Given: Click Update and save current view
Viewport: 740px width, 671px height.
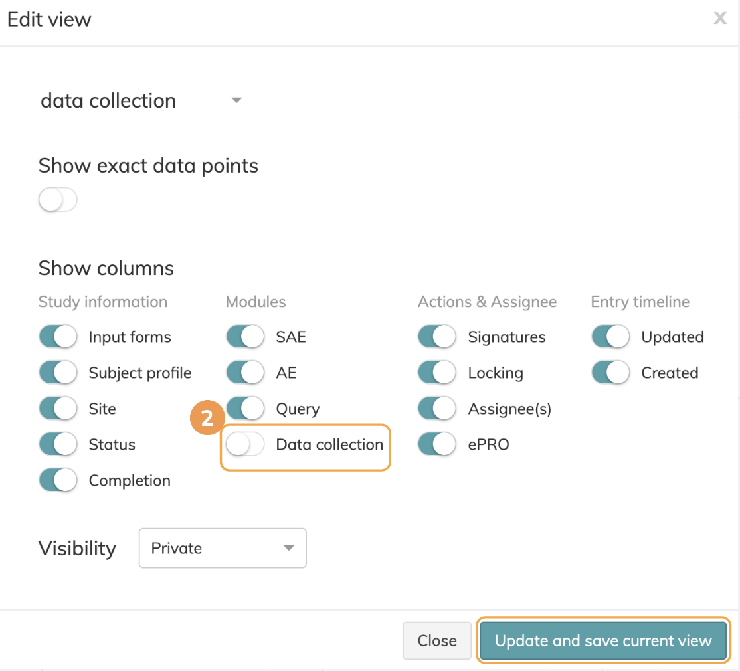Looking at the screenshot, I should 603,641.
